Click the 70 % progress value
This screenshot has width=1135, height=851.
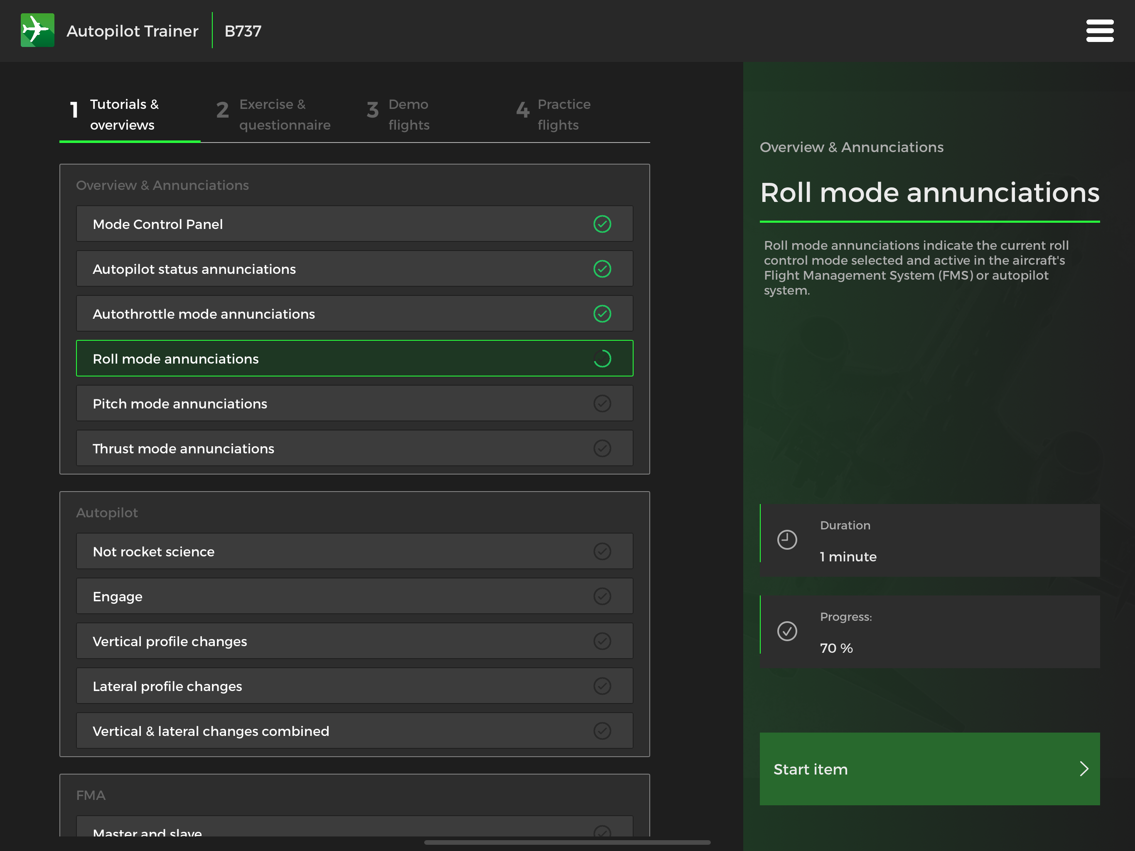(836, 648)
